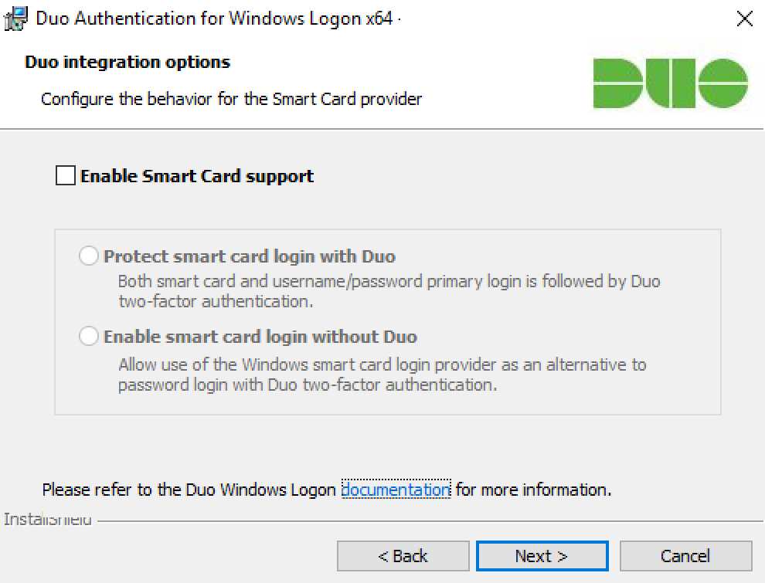
Task: Go back to the previous installer step
Action: tap(403, 555)
